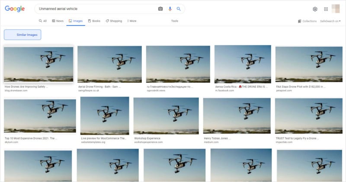Switch to the Shopping tab
This screenshot has width=346, height=182.
(114, 21)
